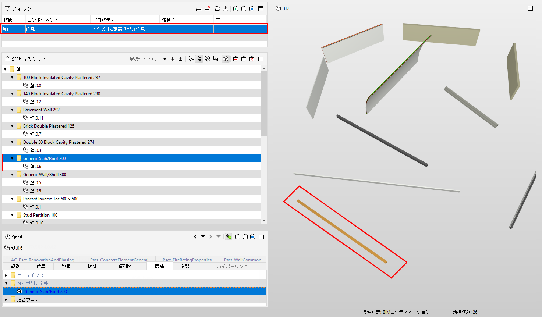
Task: Collapse the Generic Wall/Shell 300 group
Action: pyautogui.click(x=12, y=175)
